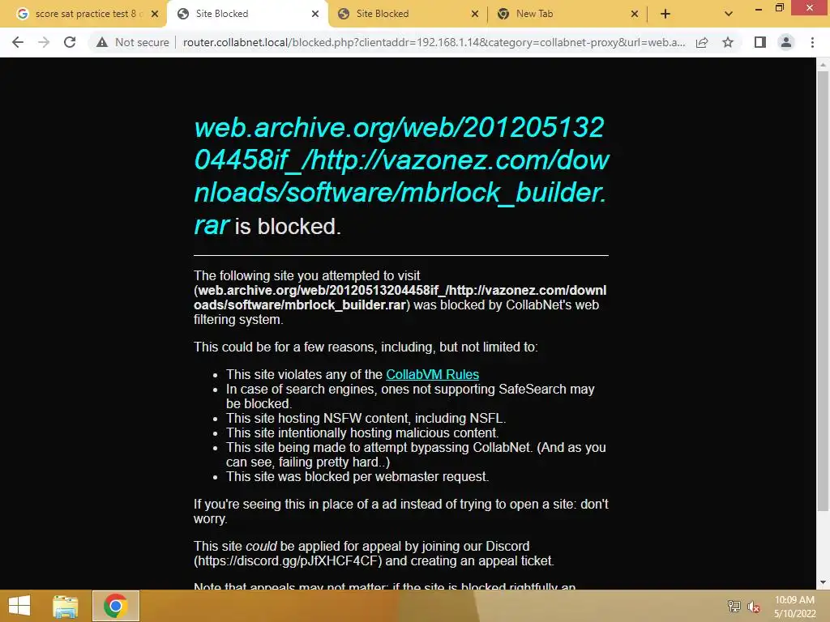Switch to the score sat practice test tab
The image size is (830, 622).
click(x=82, y=14)
